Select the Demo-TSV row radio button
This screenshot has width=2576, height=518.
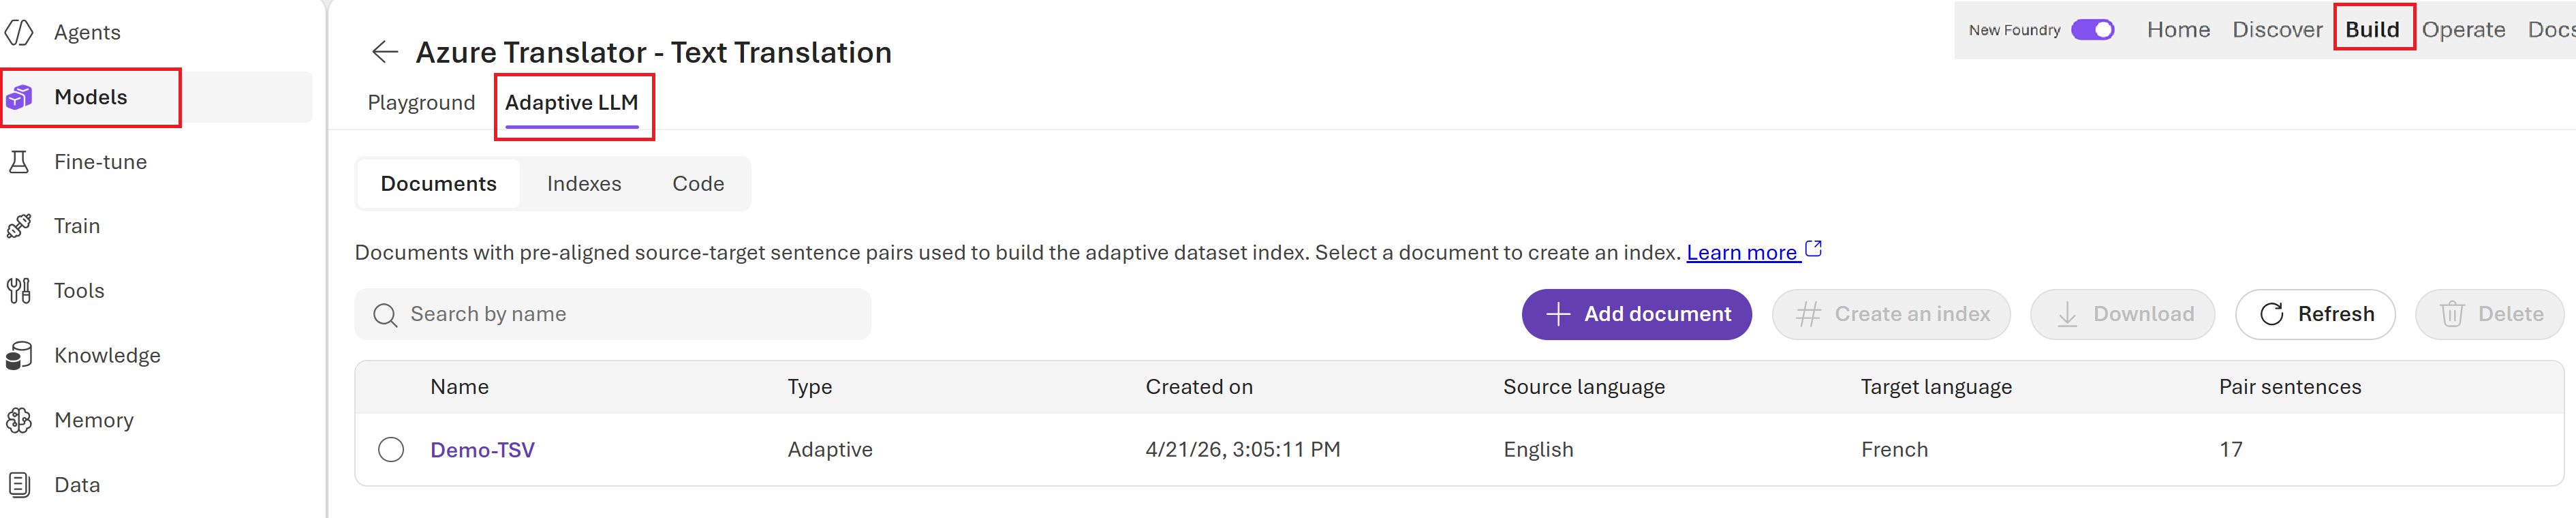(391, 450)
